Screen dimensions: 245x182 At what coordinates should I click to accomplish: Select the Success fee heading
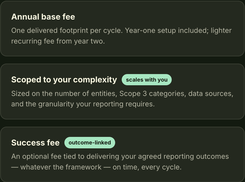36,143
